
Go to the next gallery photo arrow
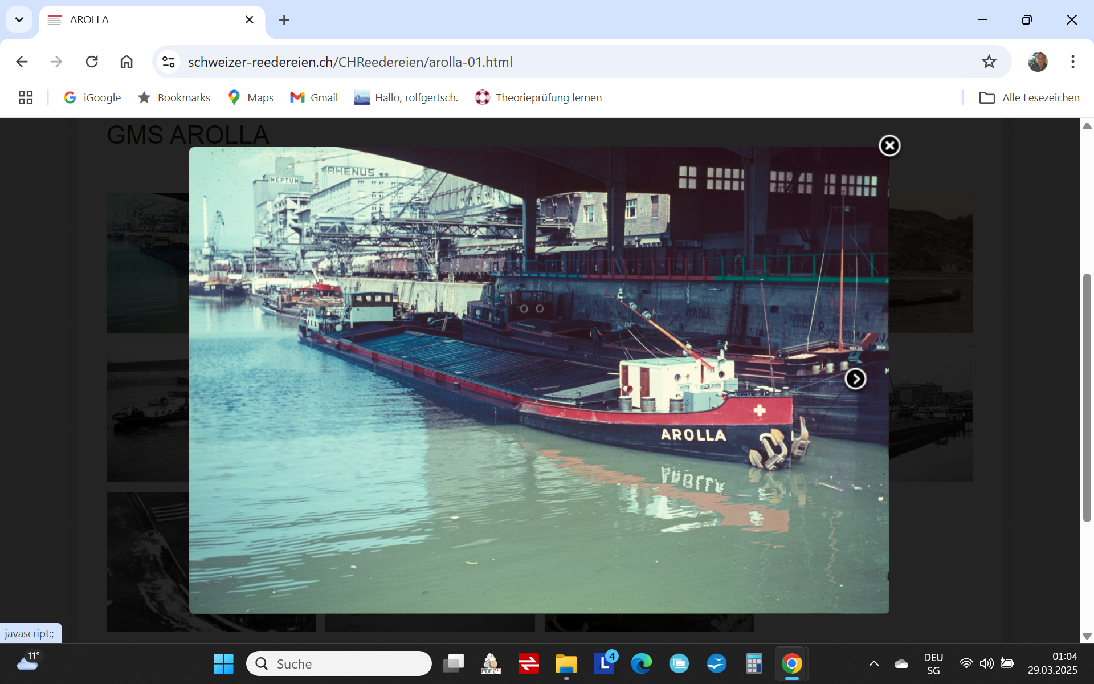tap(855, 379)
